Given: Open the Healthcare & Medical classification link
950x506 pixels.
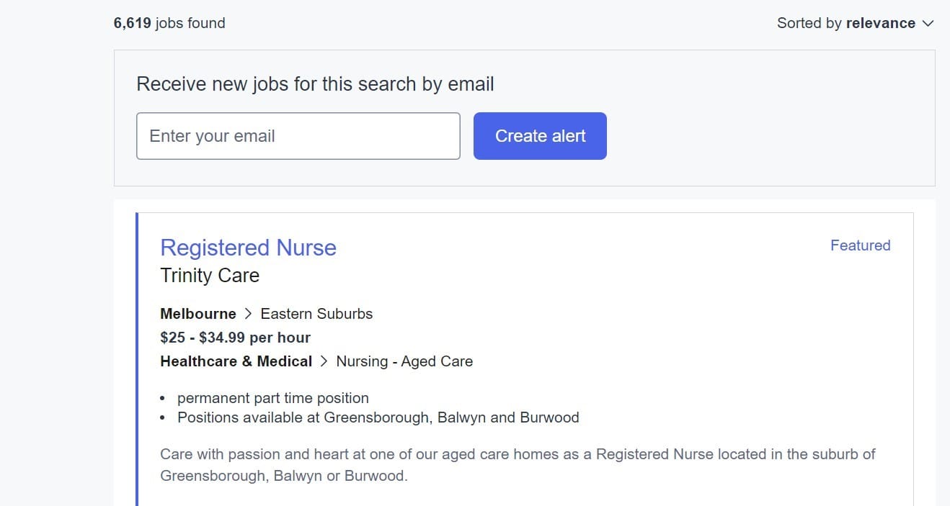Looking at the screenshot, I should click(x=236, y=361).
